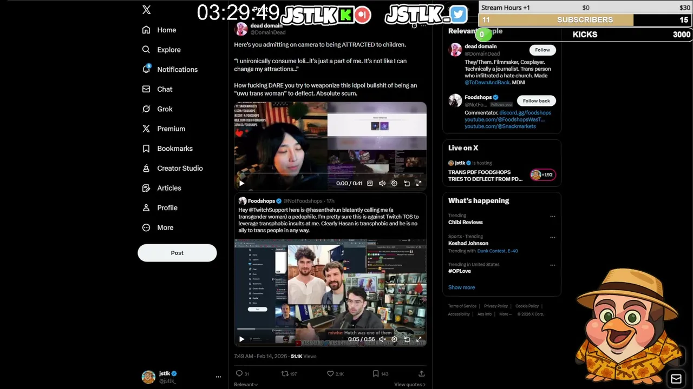Open options dots for #OPLove trend
The image size is (693, 389).
[552, 265]
